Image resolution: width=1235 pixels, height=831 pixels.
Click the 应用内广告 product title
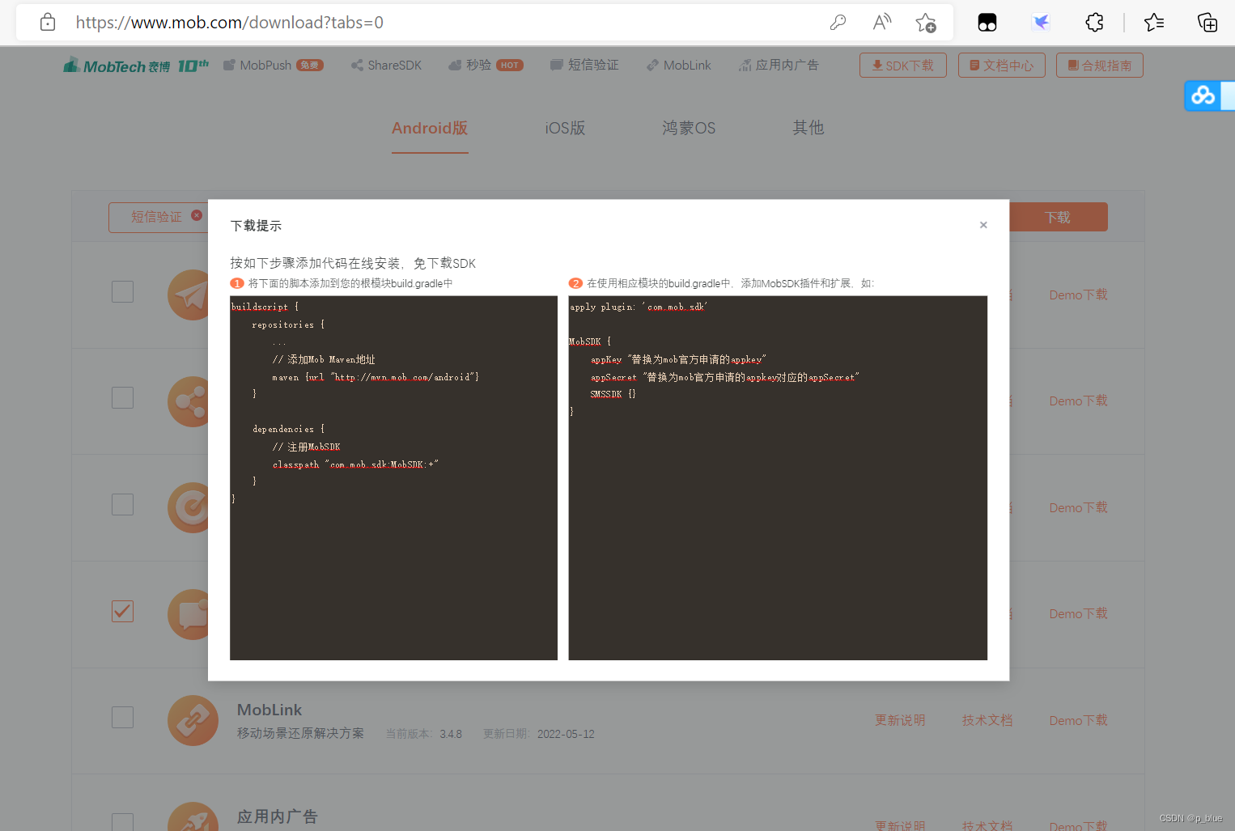[277, 816]
